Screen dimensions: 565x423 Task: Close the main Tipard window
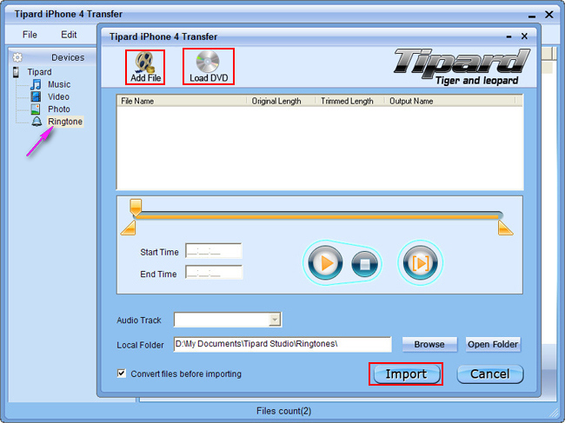coord(548,15)
